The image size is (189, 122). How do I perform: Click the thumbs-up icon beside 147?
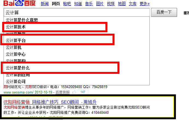(x=75, y=92)
